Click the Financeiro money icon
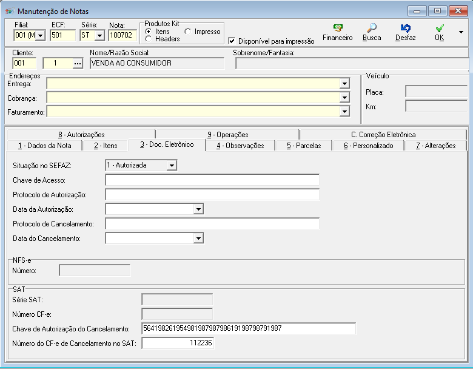This screenshot has height=369, width=473. click(x=338, y=28)
